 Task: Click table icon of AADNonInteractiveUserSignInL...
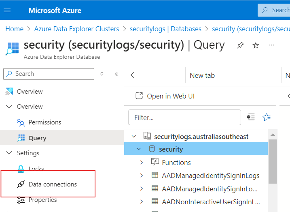(155, 201)
